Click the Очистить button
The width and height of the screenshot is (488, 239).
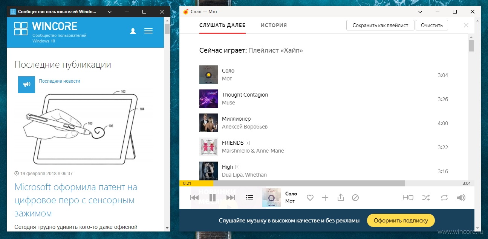432,25
